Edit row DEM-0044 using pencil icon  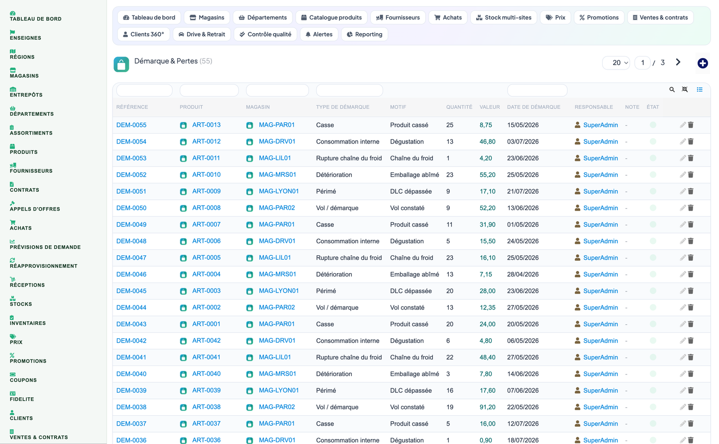tap(683, 307)
